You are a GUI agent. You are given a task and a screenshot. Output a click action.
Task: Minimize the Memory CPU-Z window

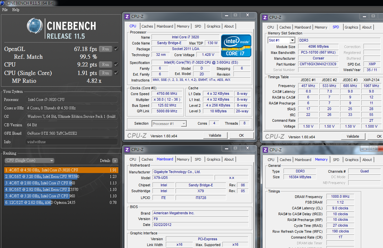365,149
